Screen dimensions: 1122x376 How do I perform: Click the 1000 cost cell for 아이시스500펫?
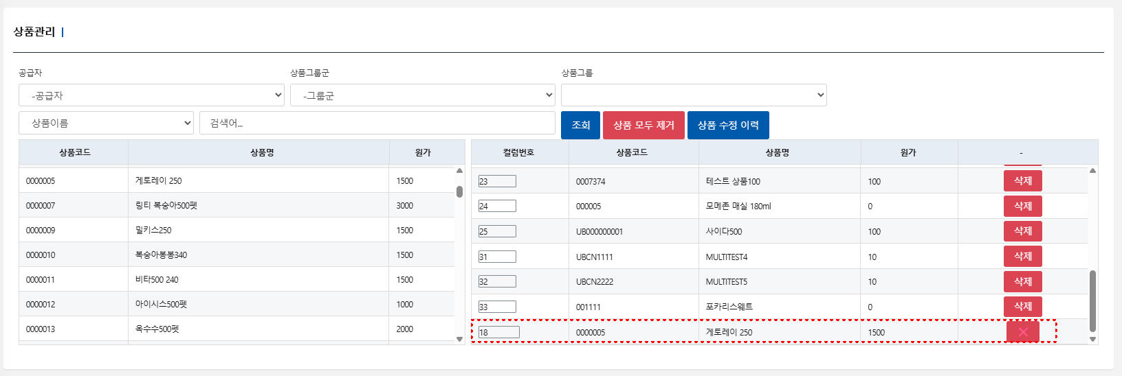point(421,304)
